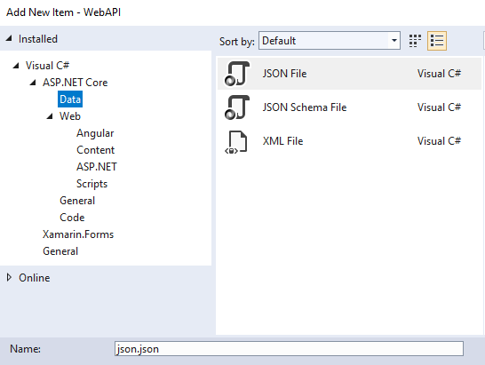Open the Xamarin.Forms category

click(x=78, y=234)
